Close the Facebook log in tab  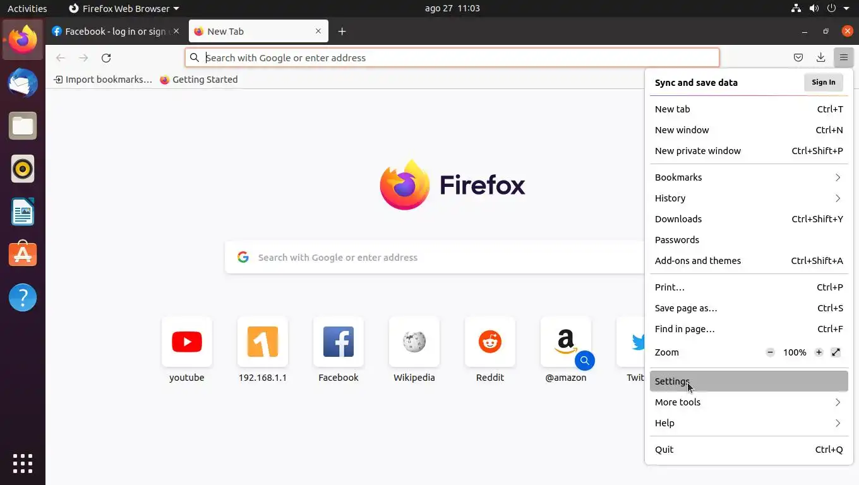point(176,31)
